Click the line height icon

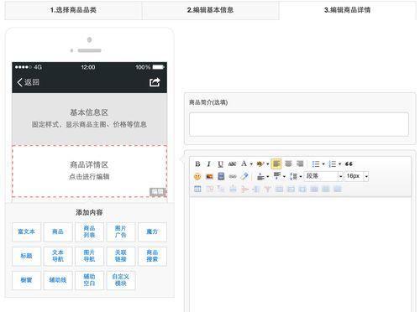click(293, 176)
